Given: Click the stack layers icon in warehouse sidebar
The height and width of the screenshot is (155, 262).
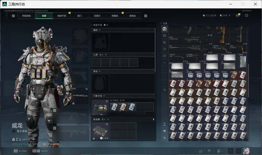Looking at the screenshot, I should (164, 131).
